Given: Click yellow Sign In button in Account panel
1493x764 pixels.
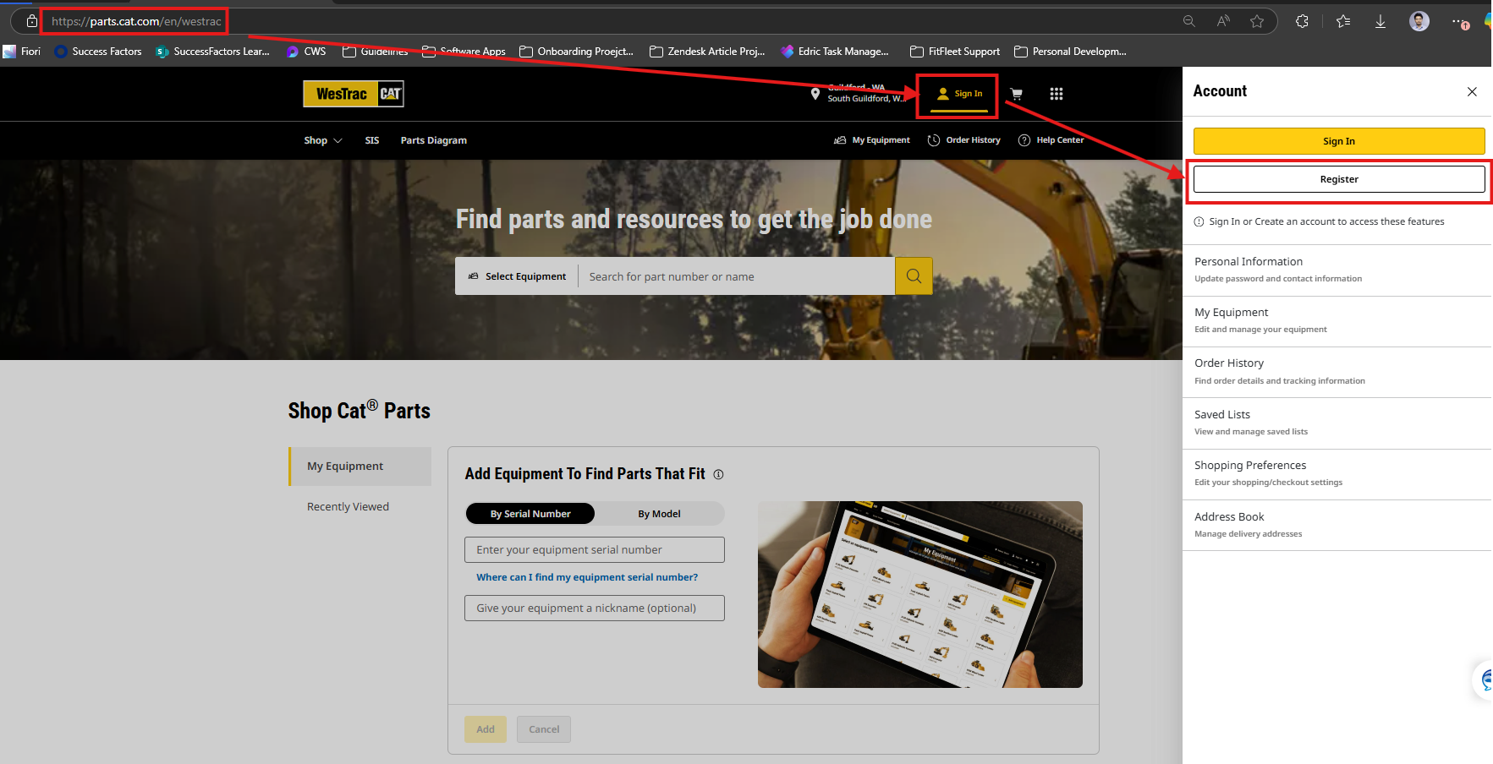Looking at the screenshot, I should pos(1339,141).
